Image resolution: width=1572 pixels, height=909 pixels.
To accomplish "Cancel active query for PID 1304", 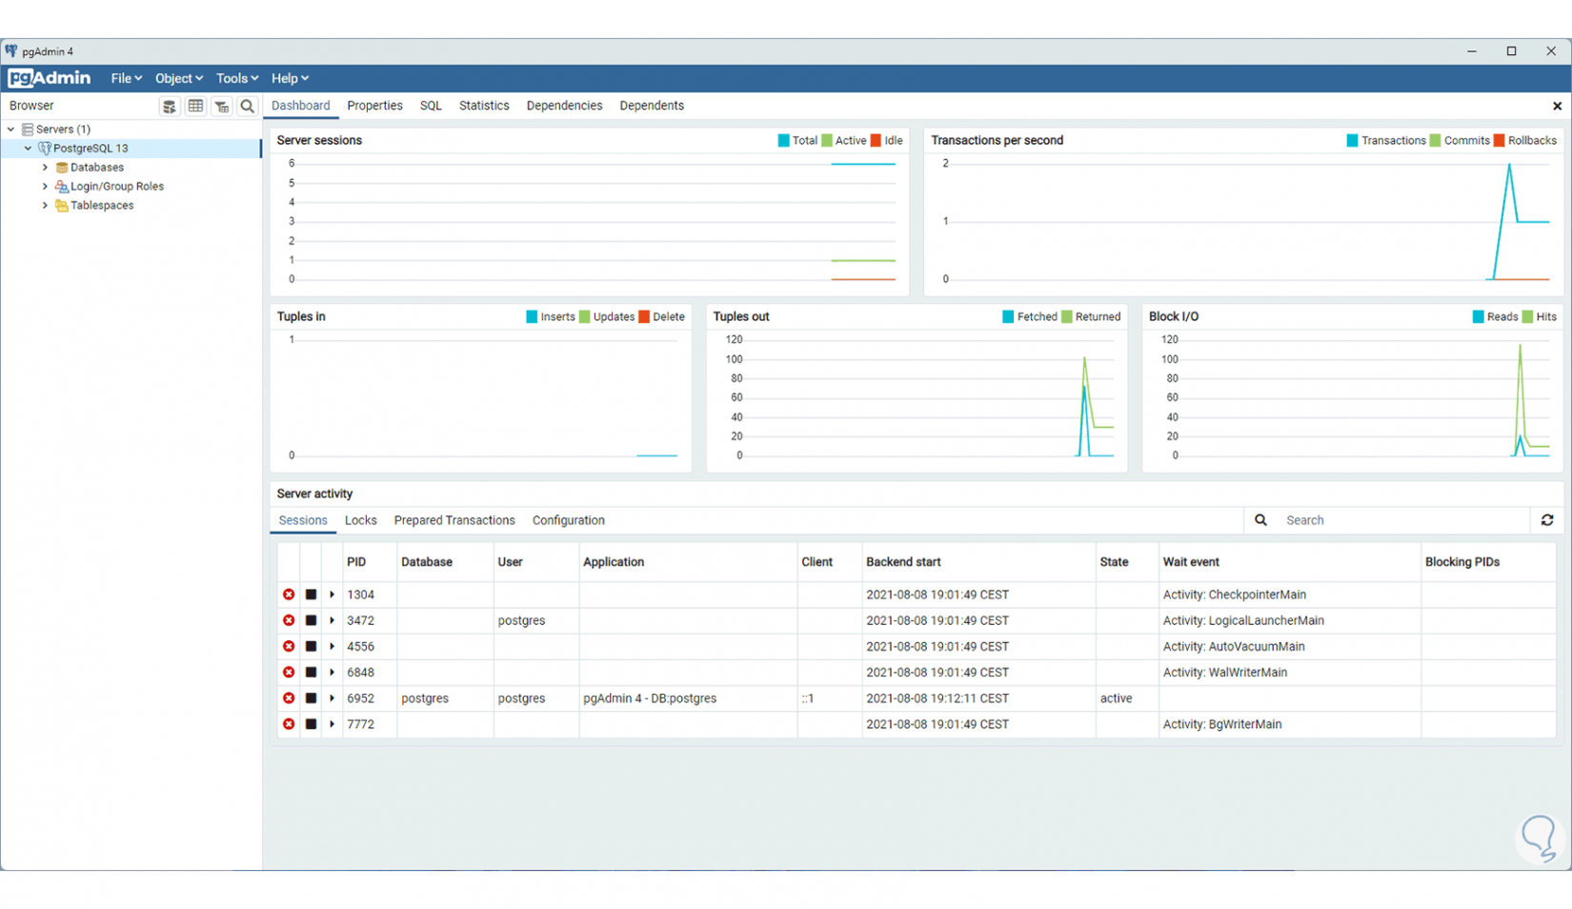I will pyautogui.click(x=311, y=595).
